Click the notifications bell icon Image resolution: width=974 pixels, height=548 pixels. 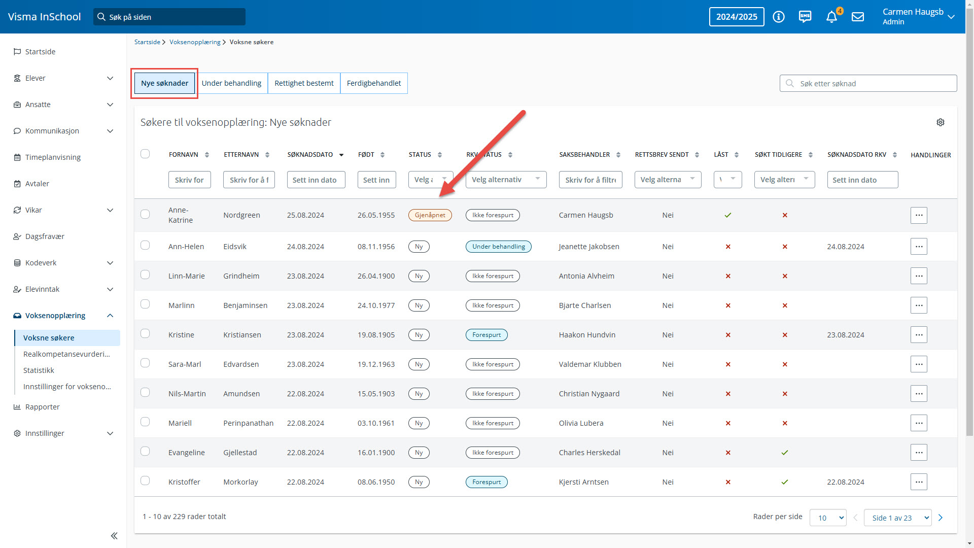coord(831,17)
